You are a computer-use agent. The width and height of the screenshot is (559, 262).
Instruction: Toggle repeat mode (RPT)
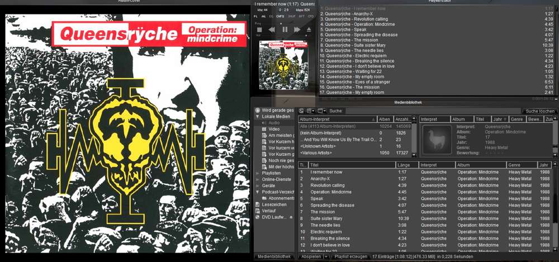302,17
